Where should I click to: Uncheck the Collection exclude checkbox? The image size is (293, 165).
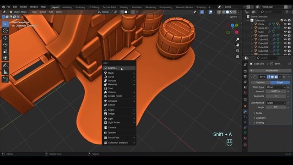click(x=282, y=20)
